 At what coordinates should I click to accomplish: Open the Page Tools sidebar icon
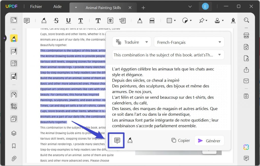coord(14,119)
